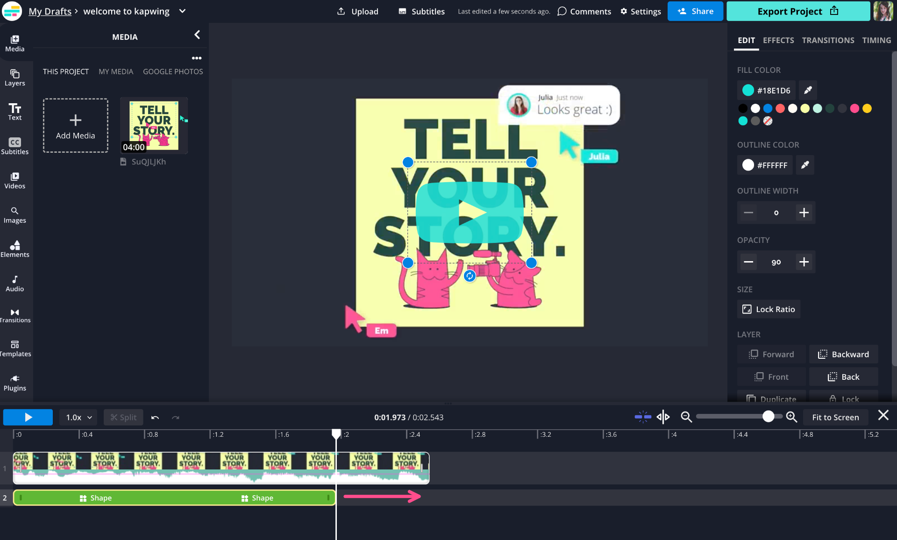897x540 pixels.
Task: Click the Fit to Screen button
Action: click(x=835, y=417)
